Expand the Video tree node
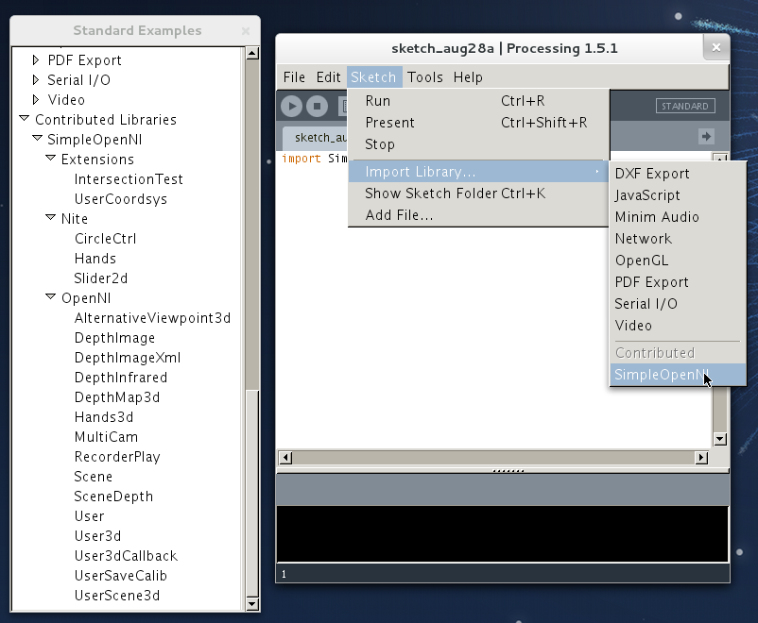 [36, 99]
